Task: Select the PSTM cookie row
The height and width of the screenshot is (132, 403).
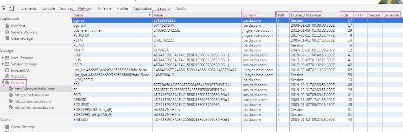Action: 237,40
